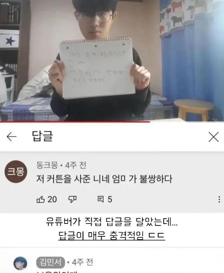Open the 동크몽 username link

click(47, 165)
